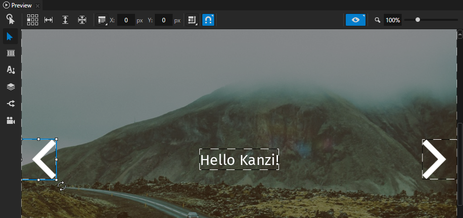Image resolution: width=463 pixels, height=218 pixels.
Task: Select the trajectory/path tool in sidebar
Action: (x=10, y=104)
